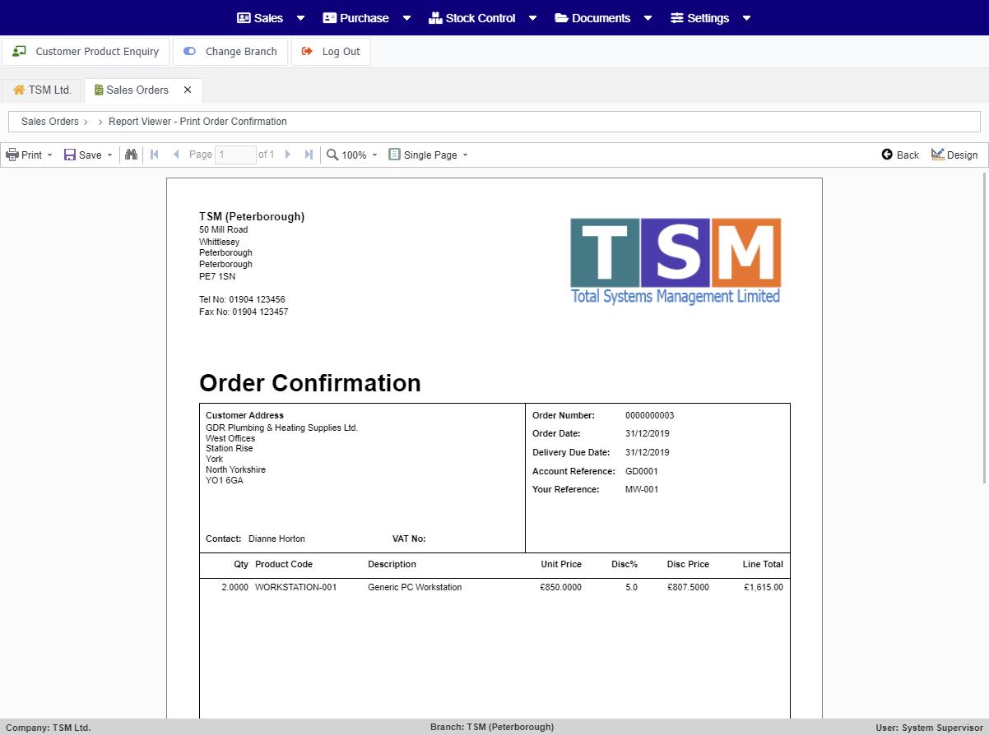Click the Order Confirmation heading
The width and height of the screenshot is (989, 735).
310,383
